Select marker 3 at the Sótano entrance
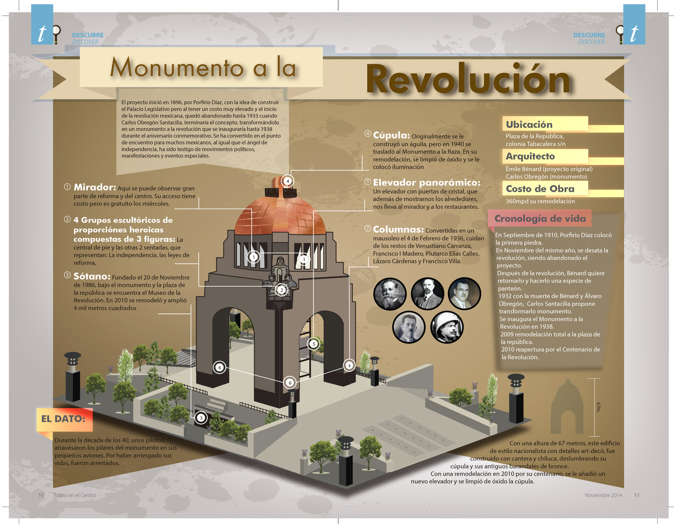This screenshot has width=674, height=525. pyautogui.click(x=201, y=418)
